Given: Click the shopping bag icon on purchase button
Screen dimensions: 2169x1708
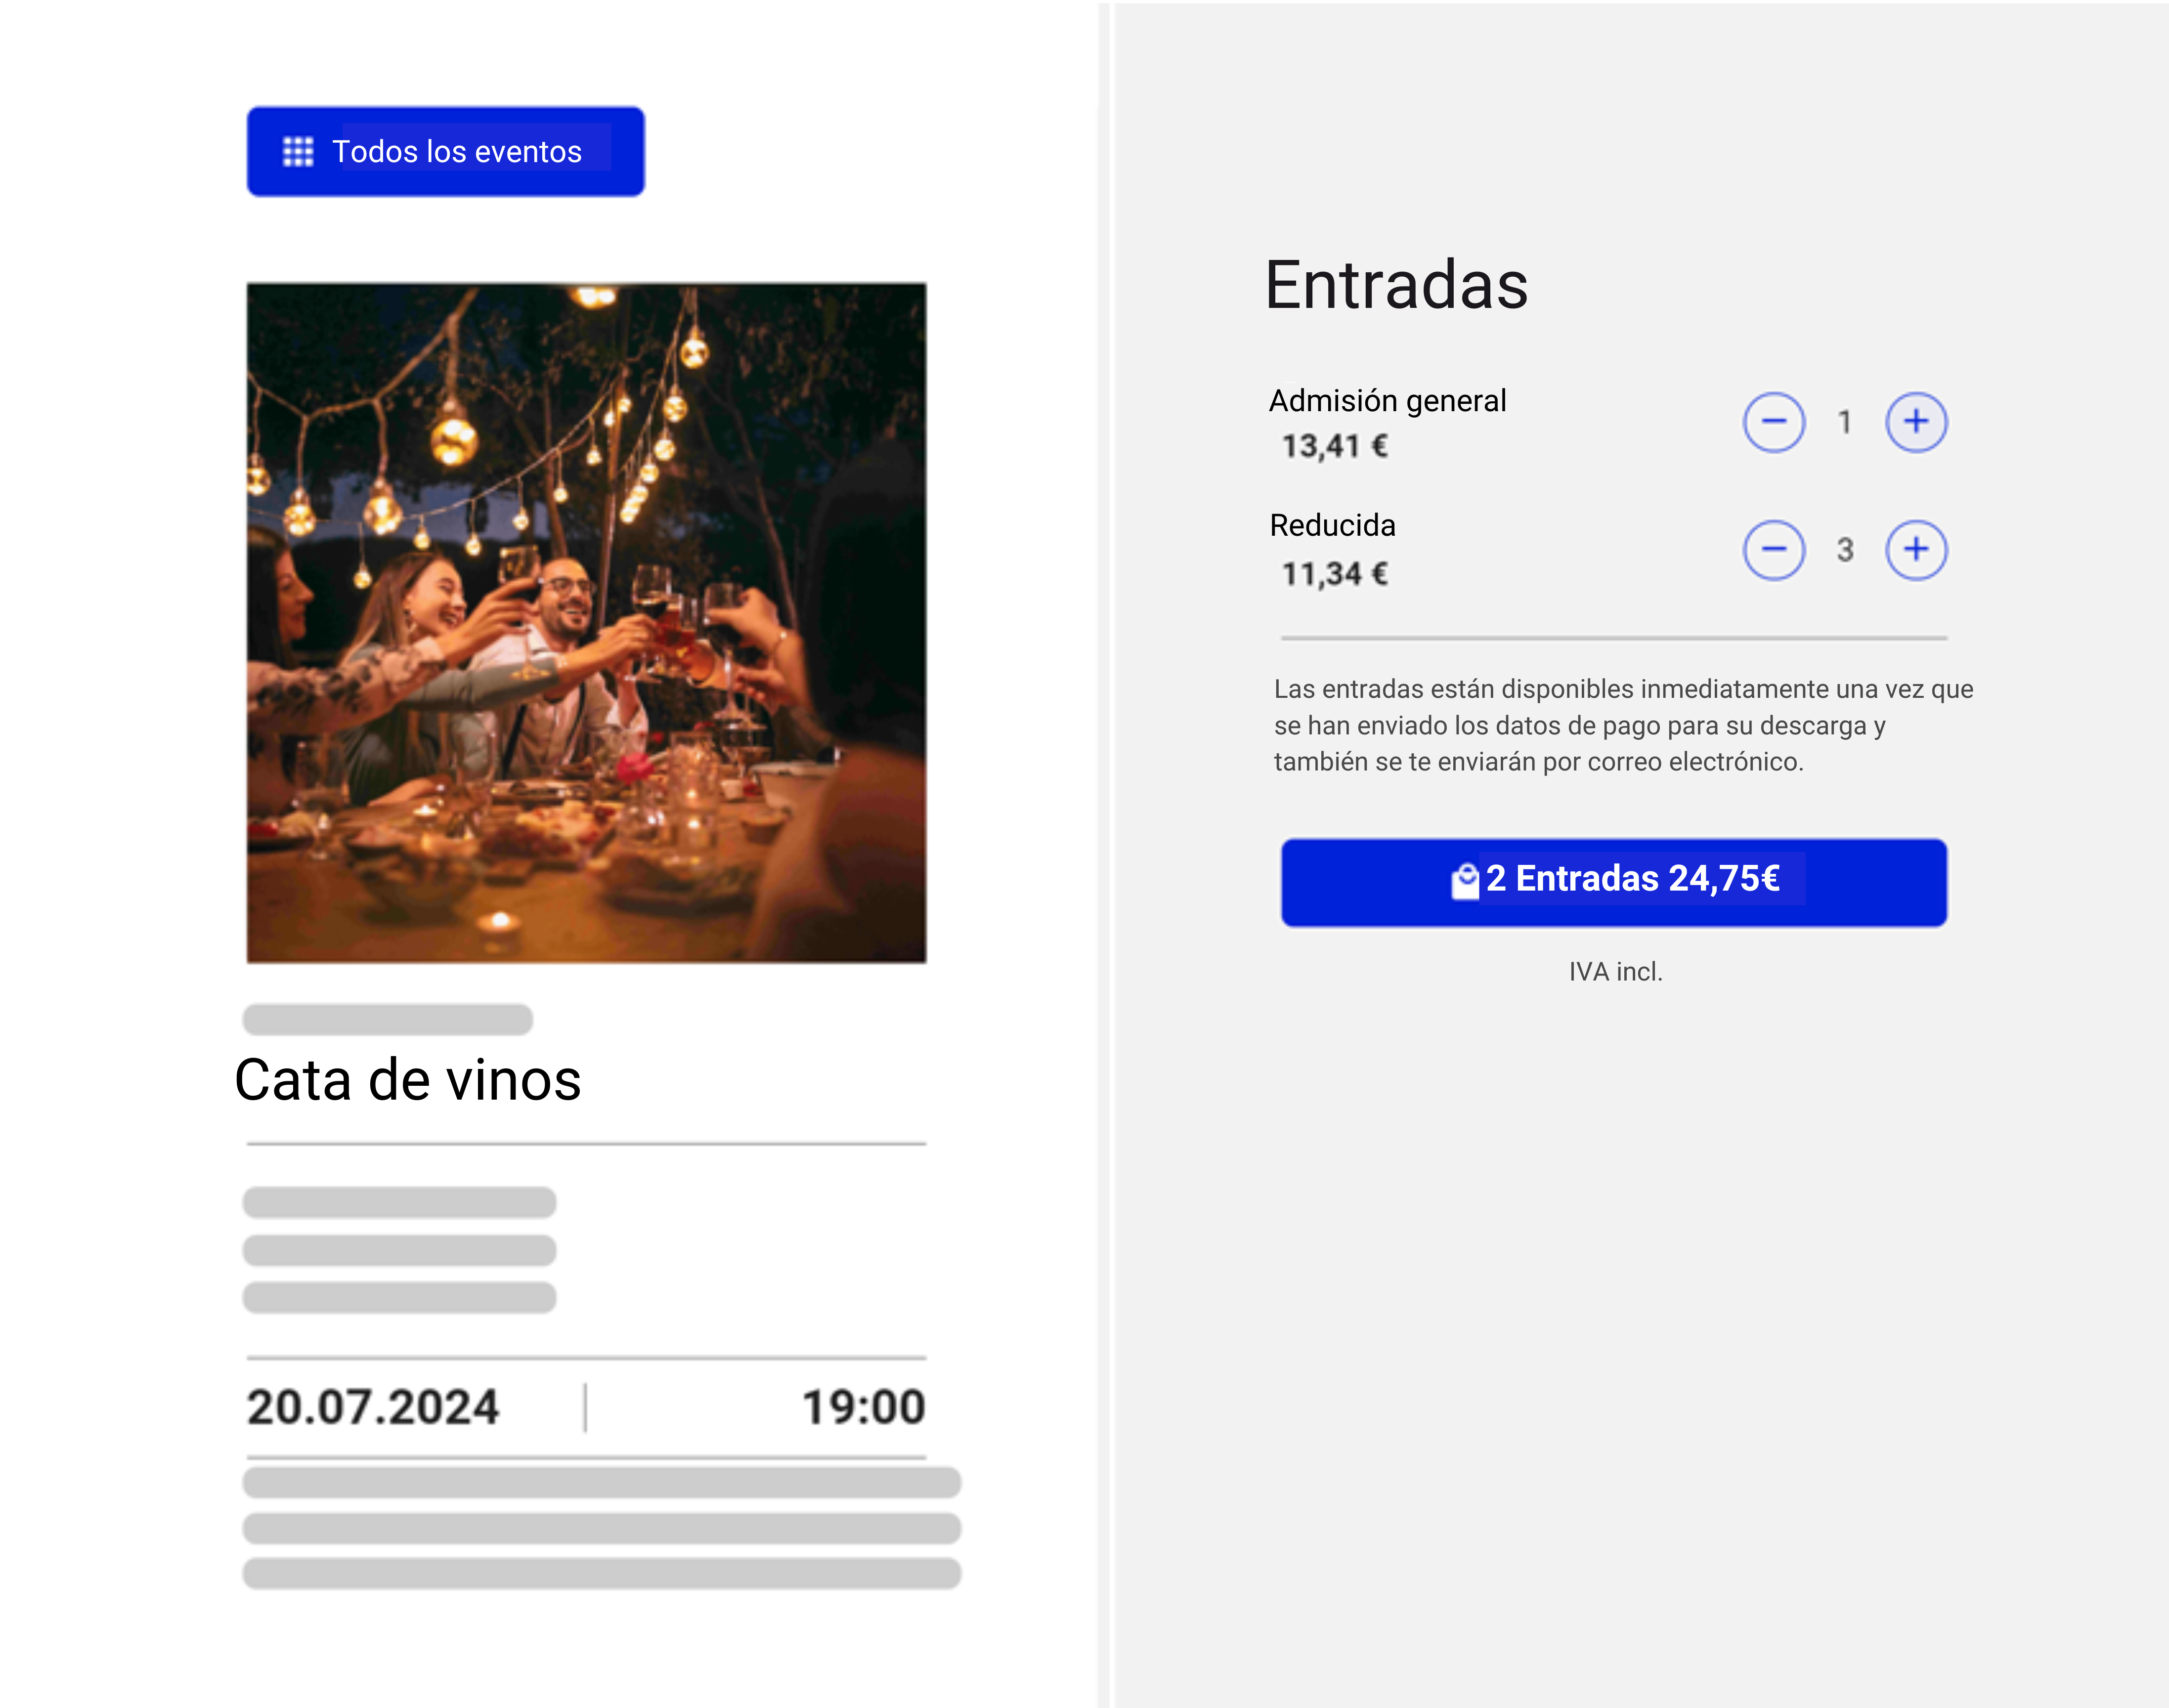Looking at the screenshot, I should 1465,881.
